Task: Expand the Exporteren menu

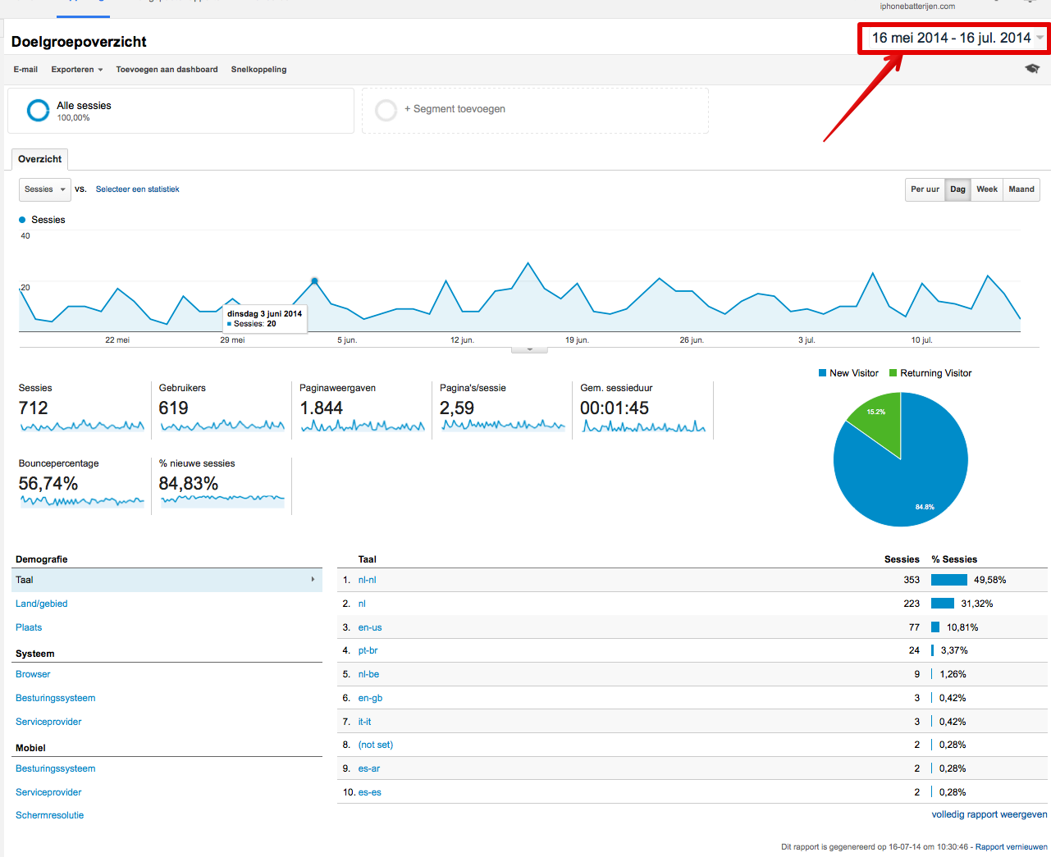Action: tap(77, 70)
